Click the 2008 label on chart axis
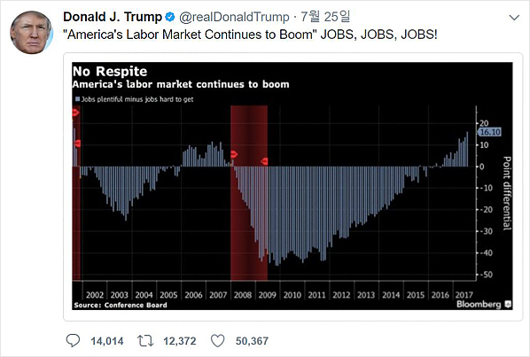 243,295
